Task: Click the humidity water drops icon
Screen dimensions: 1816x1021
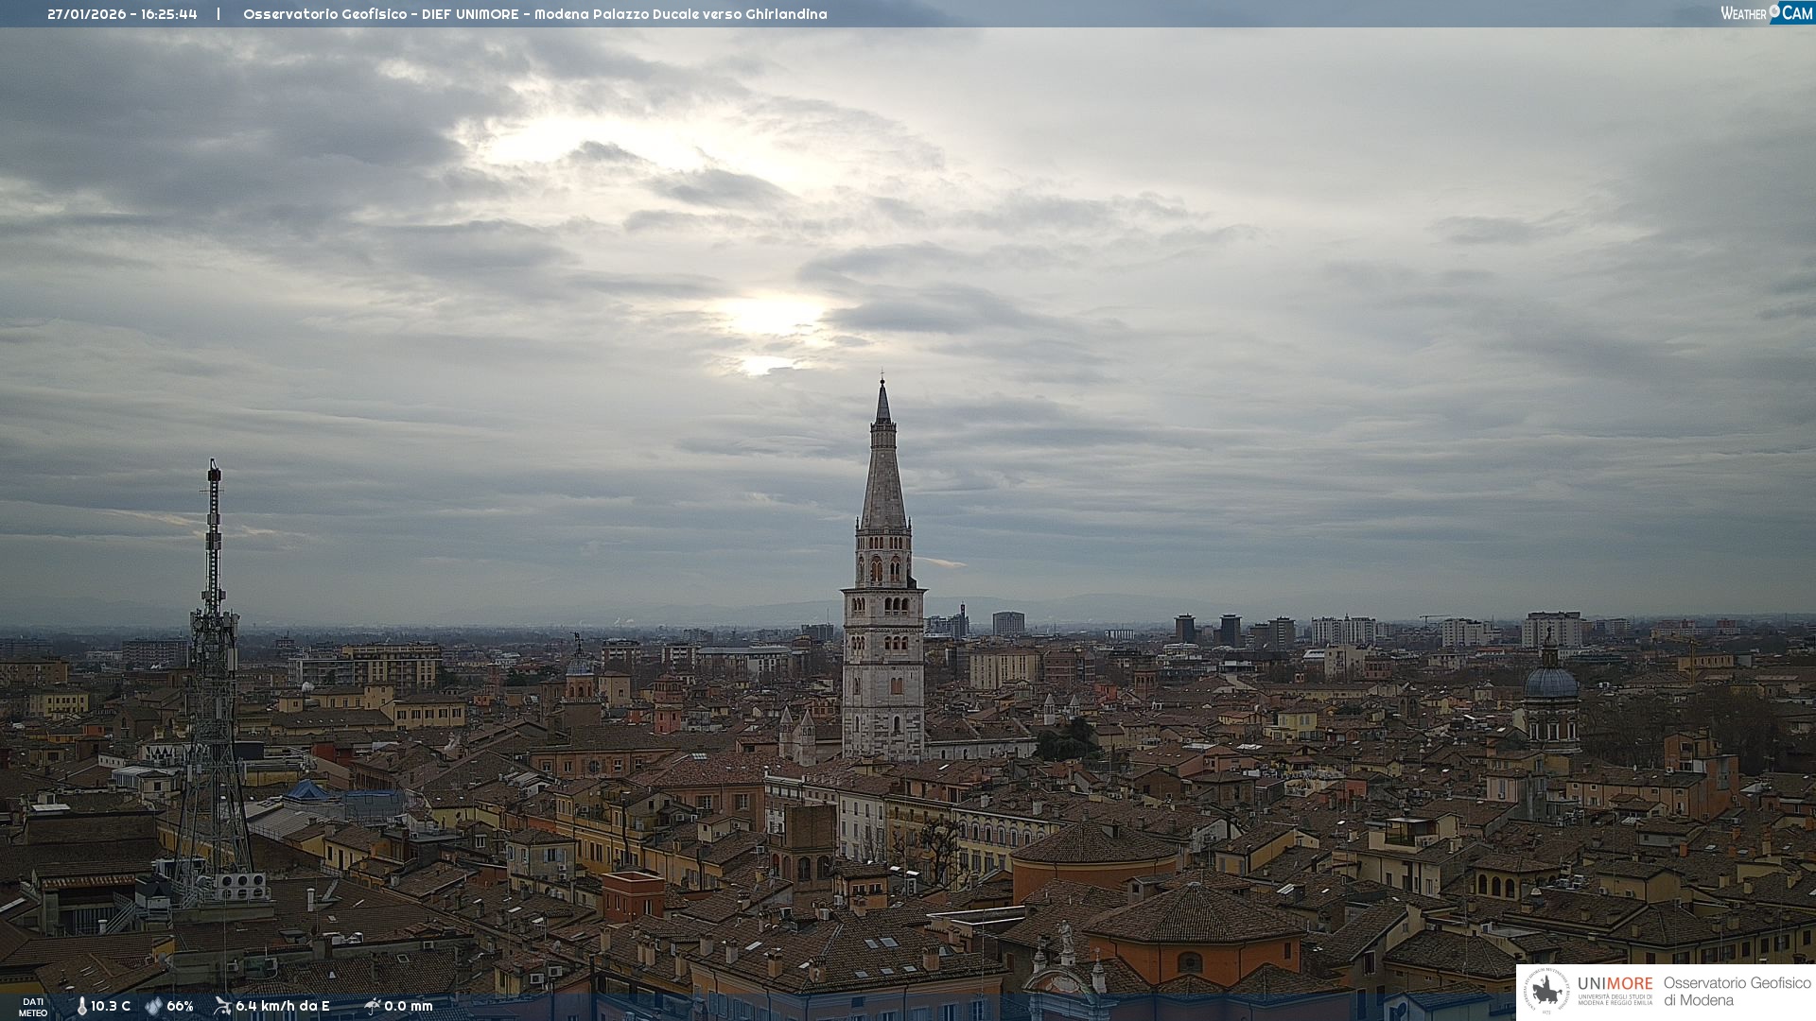Action: point(153,1006)
